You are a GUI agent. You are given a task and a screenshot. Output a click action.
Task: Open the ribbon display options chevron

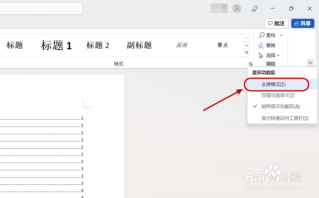pos(310,63)
